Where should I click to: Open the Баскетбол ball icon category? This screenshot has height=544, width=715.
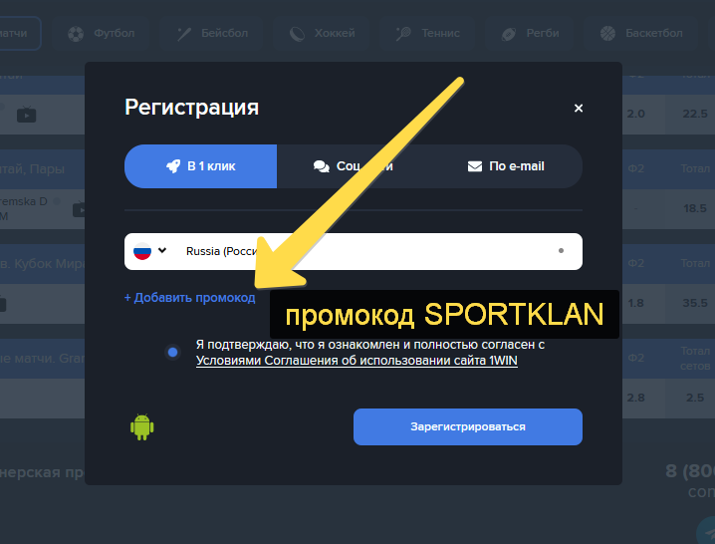[x=607, y=33]
